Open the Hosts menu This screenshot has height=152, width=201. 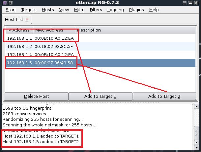48,10
